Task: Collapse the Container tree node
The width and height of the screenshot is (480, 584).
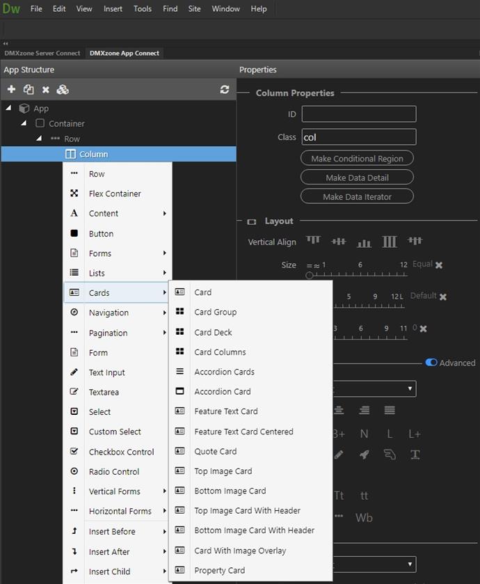Action: (x=24, y=123)
